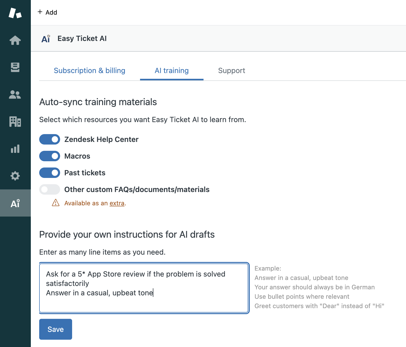Enable Other custom FAQs/documents/materials toggle
Image resolution: width=406 pixels, height=347 pixels.
[50, 189]
